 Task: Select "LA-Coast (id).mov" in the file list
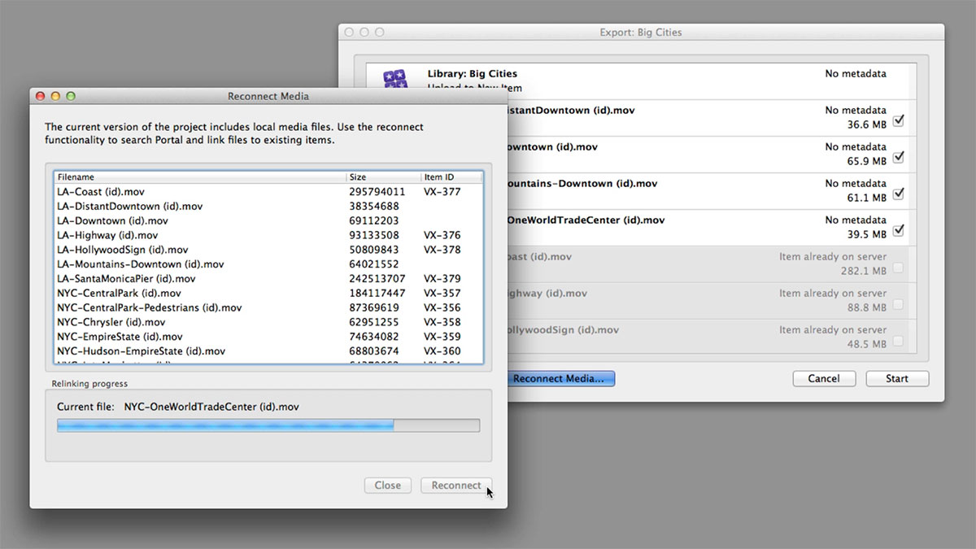click(x=99, y=192)
